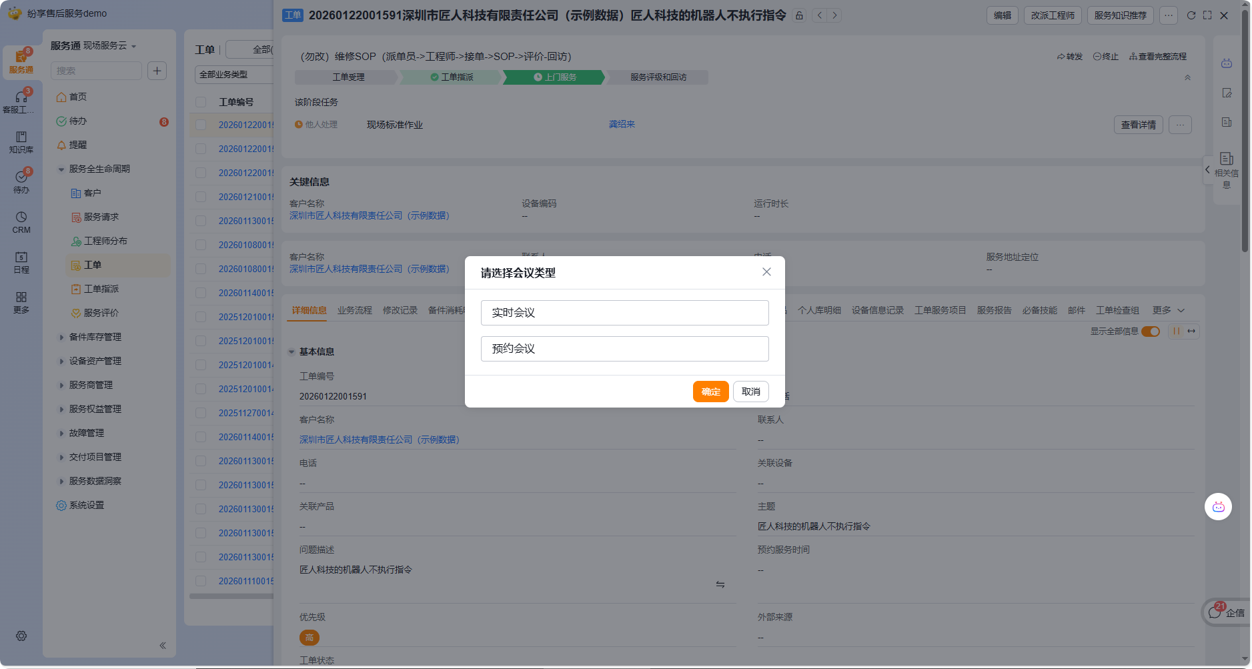Click 服务知识推荐 button
This screenshot has height=669, width=1252.
pos(1120,15)
